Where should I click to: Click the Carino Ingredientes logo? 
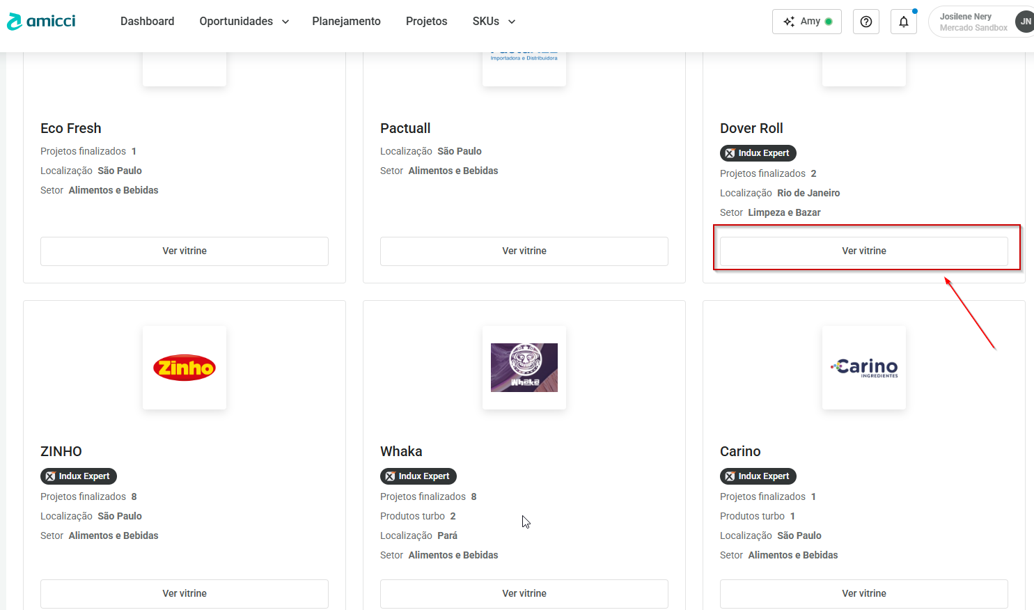pos(864,368)
